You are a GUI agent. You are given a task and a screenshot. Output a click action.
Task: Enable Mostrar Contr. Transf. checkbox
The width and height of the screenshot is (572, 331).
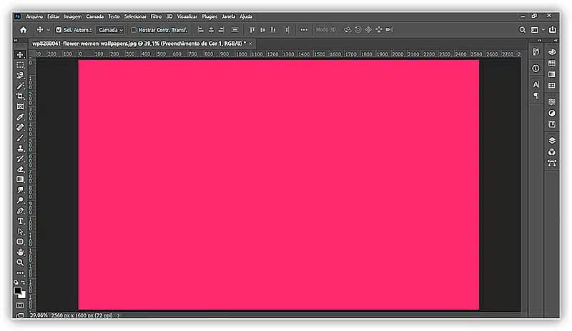tap(134, 30)
